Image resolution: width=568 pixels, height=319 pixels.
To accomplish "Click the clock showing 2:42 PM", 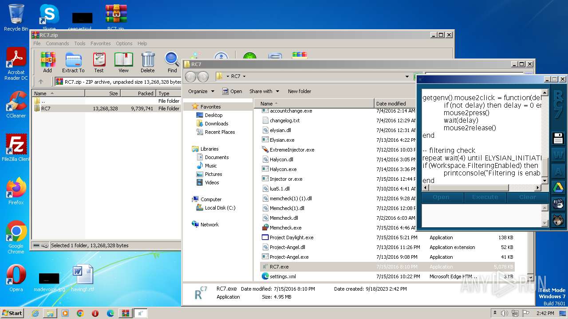I will (546, 313).
